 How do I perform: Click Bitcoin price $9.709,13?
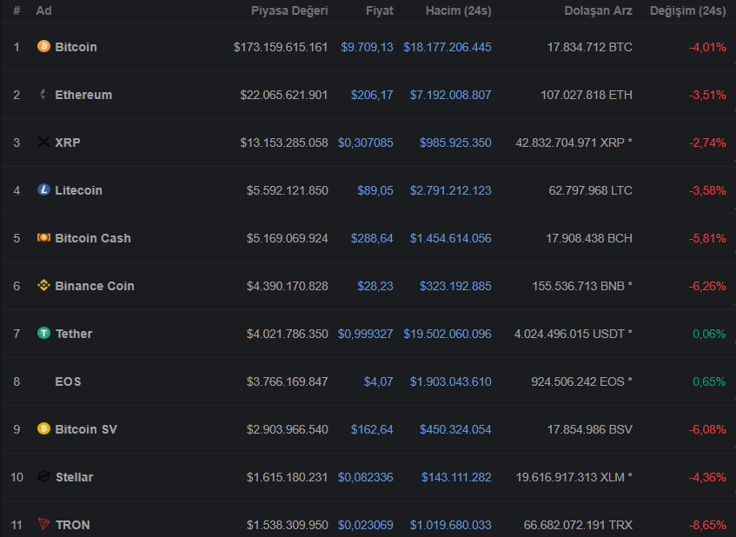(x=367, y=47)
